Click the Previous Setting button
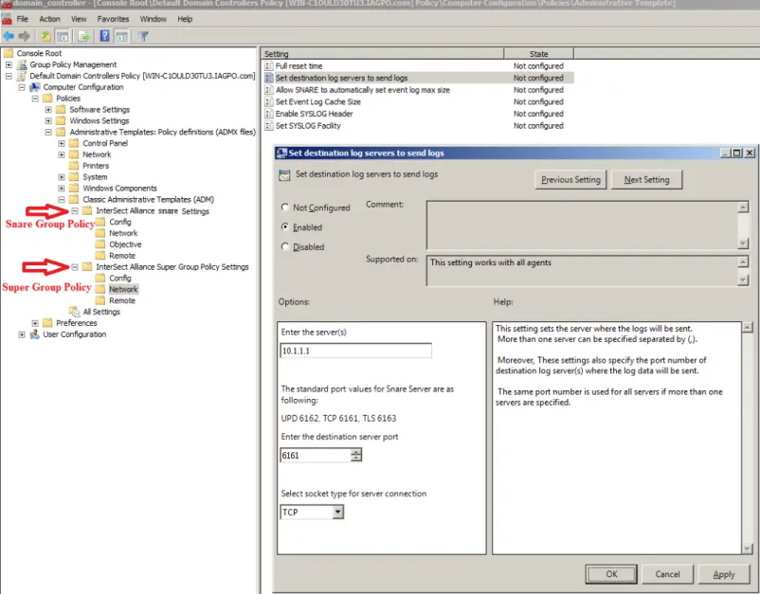Image resolution: width=760 pixels, height=594 pixels. 570,179
